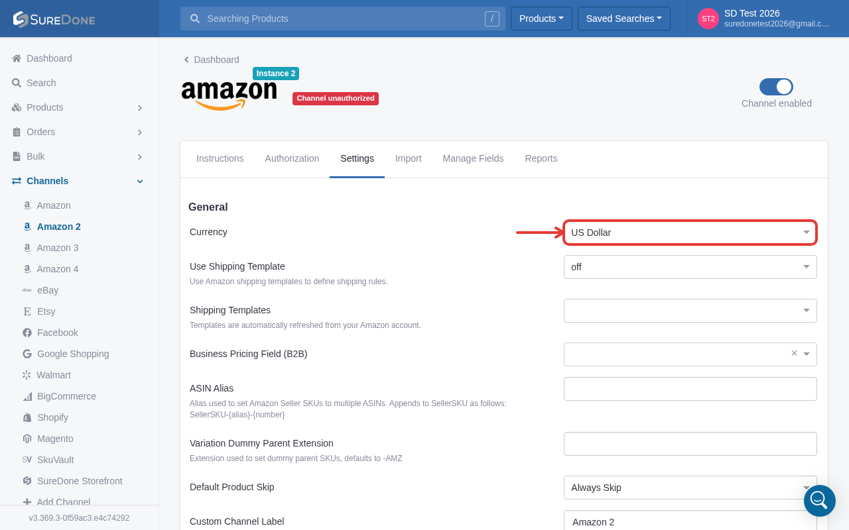Click the slash shortcut badge in search bar
Screen dimensions: 849x530
[x=492, y=19]
